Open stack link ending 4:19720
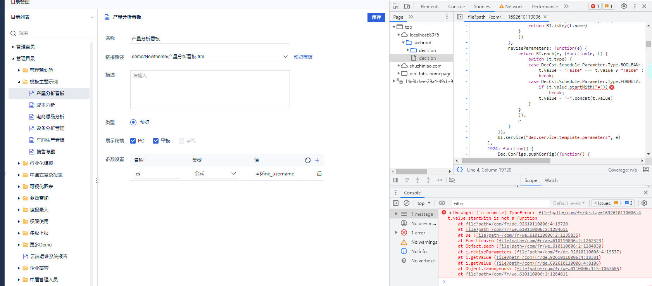Screen dimensions: 652x286 tap(517, 224)
